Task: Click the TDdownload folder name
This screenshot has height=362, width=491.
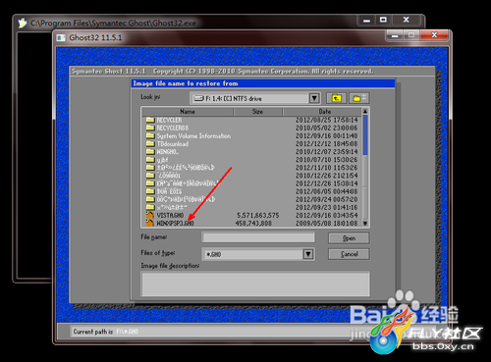Action: 173,144
